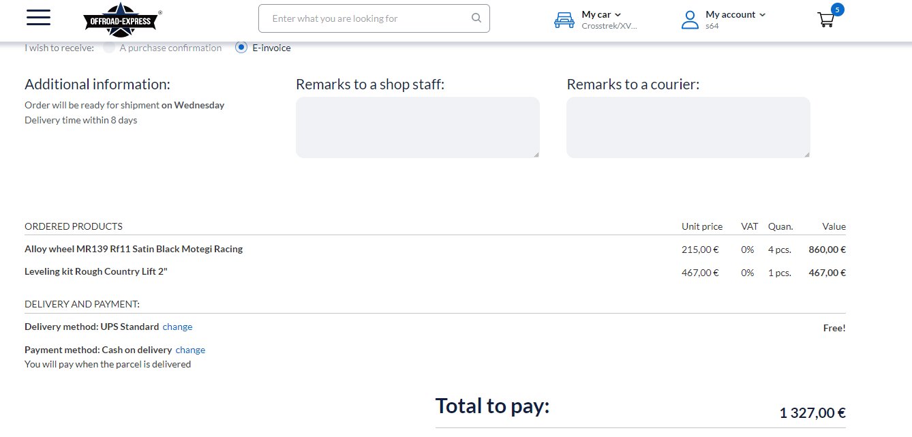Click Delivery time within 8 days text

[81, 120]
